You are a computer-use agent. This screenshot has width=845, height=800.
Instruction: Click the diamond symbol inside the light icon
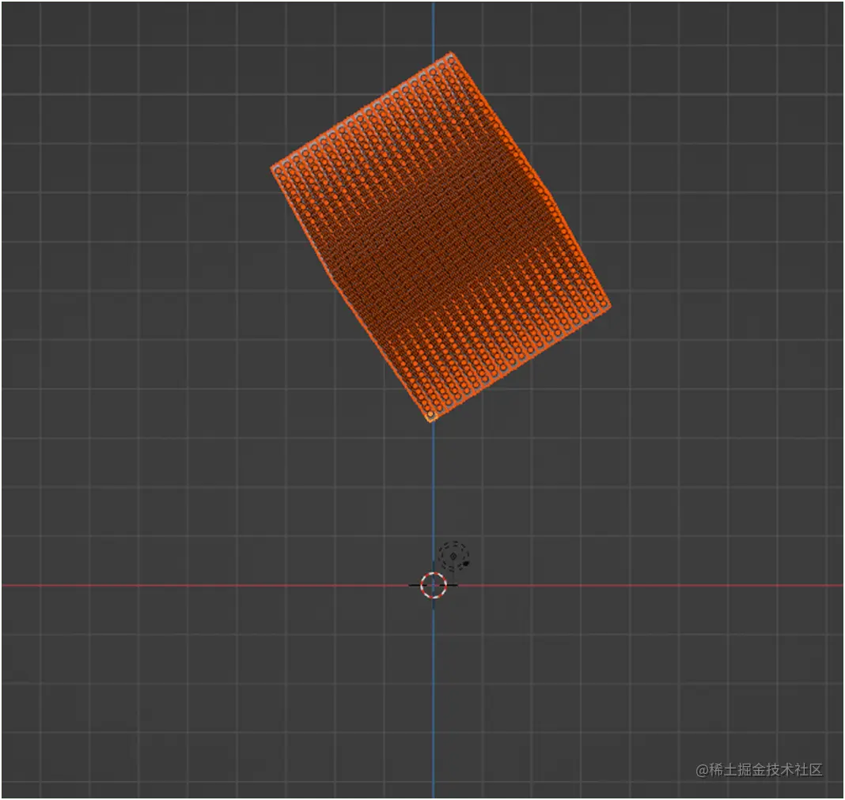coord(453,556)
